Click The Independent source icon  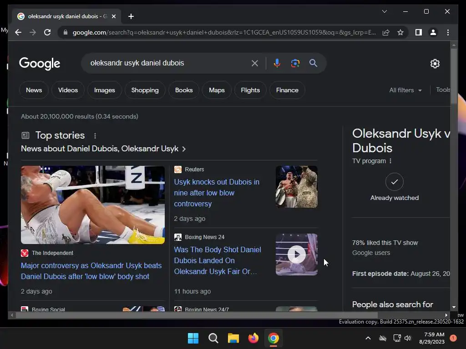click(25, 253)
